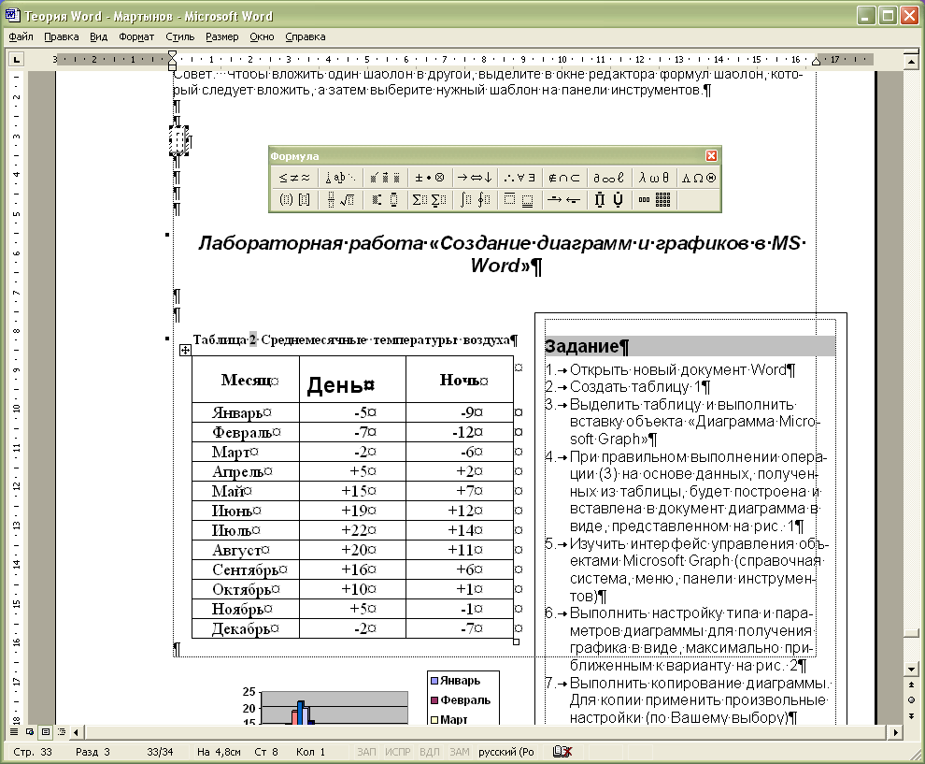925x764 pixels.
Task: Click the Февраль legend entry in chart
Action: (x=461, y=700)
